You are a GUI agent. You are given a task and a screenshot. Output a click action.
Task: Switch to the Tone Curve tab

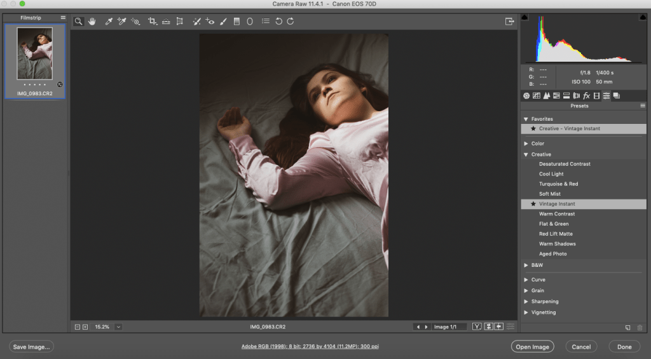537,96
